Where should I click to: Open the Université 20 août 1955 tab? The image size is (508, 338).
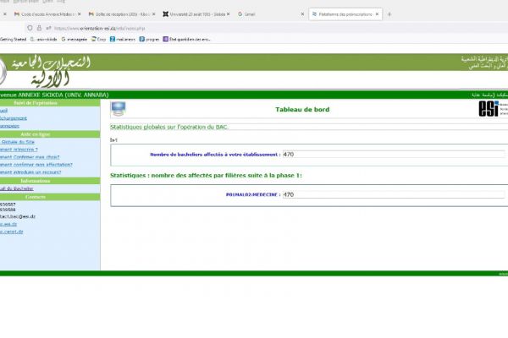click(x=195, y=14)
